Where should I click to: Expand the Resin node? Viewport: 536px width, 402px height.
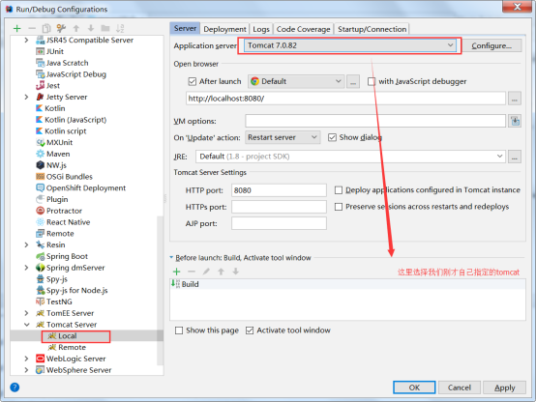[x=26, y=244]
